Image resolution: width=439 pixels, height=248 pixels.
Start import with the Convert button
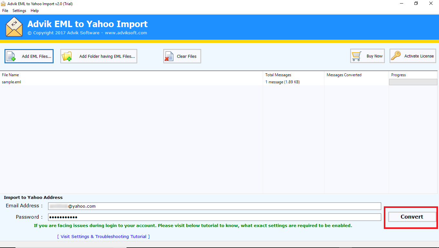(412, 217)
